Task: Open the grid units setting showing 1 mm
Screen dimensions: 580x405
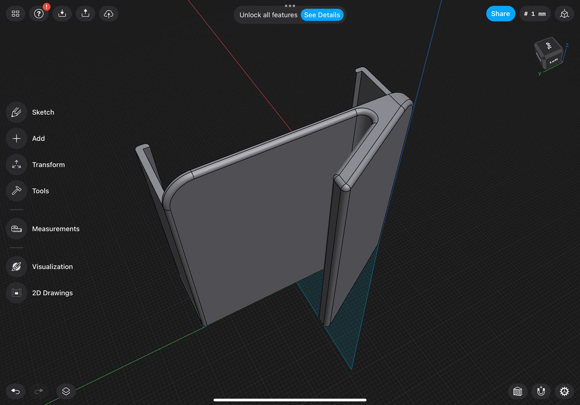Action: (x=535, y=14)
